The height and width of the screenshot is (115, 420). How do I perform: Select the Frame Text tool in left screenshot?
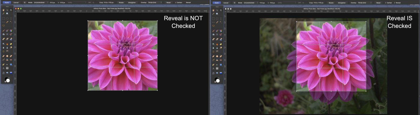[7, 68]
